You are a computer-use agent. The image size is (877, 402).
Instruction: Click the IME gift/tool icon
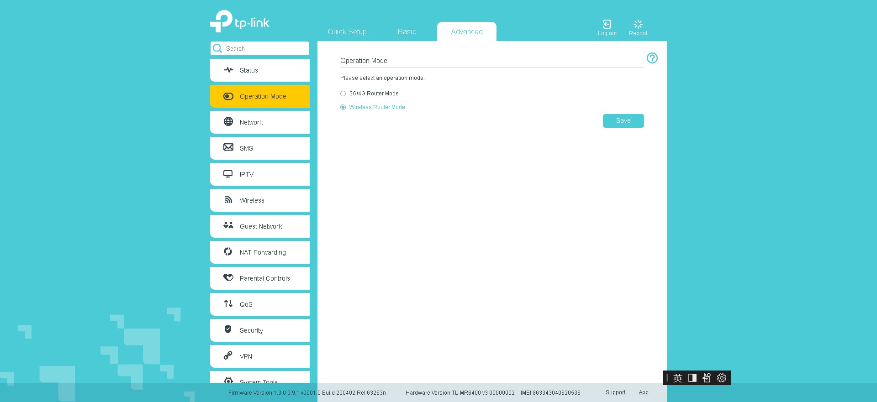(x=707, y=378)
